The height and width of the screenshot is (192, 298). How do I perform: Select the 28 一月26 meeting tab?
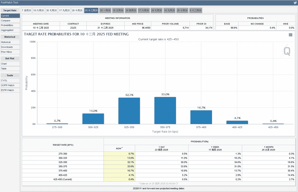[x=105, y=10]
